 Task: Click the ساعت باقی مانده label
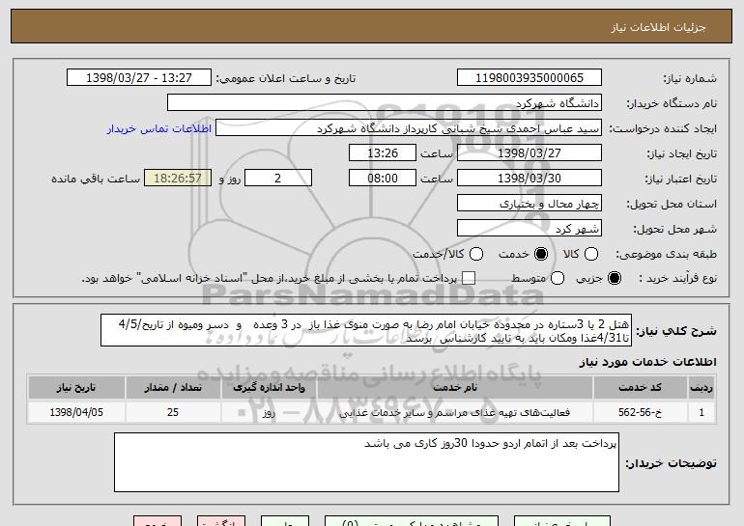pos(96,179)
